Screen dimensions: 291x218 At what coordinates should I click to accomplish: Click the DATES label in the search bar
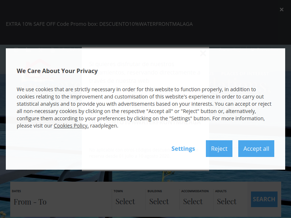click(16, 191)
